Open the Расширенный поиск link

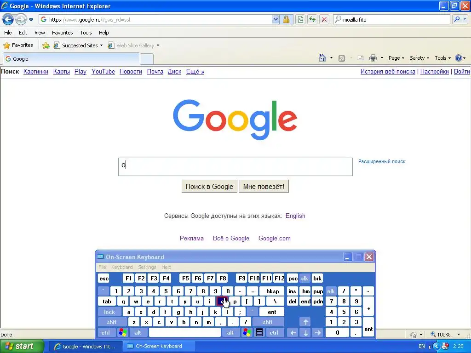point(382,161)
